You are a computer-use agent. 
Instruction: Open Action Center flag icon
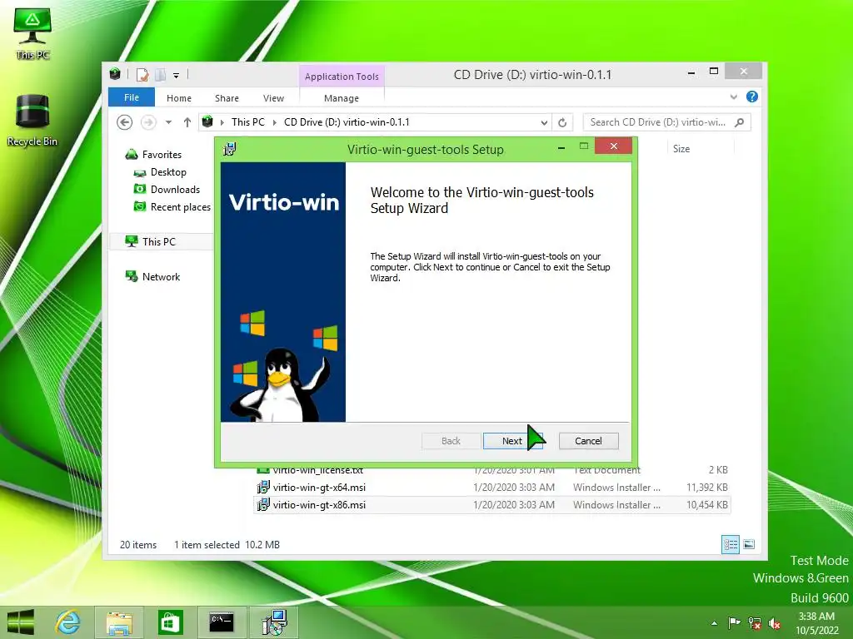[734, 623]
